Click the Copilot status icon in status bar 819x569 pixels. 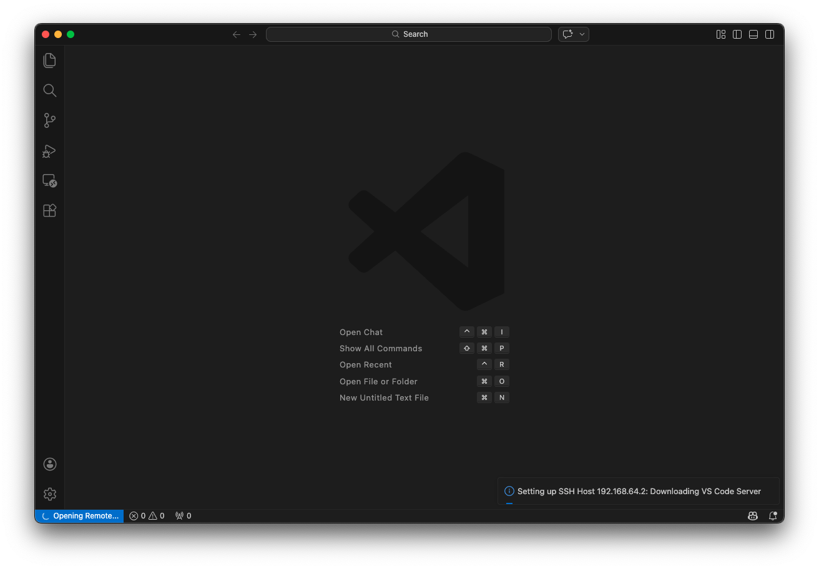753,516
